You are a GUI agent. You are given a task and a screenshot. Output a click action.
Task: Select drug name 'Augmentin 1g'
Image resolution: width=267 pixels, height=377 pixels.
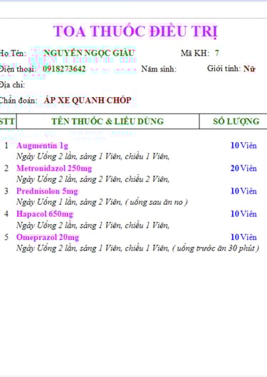click(x=43, y=146)
